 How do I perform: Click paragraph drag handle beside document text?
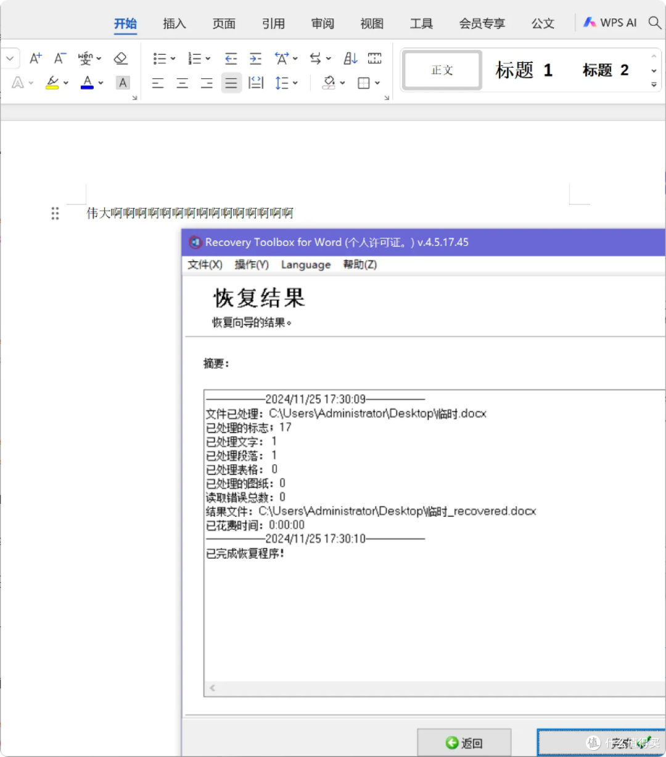55,214
